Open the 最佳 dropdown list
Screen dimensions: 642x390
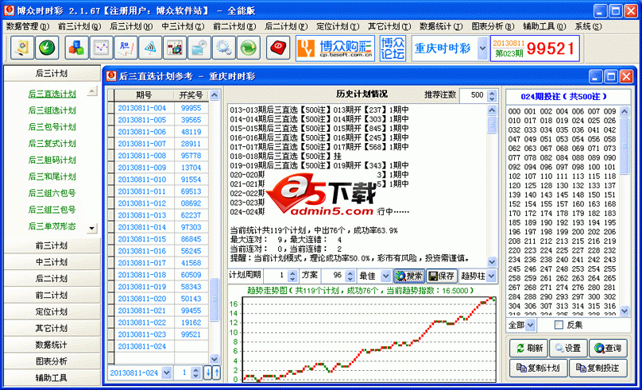pos(385,276)
